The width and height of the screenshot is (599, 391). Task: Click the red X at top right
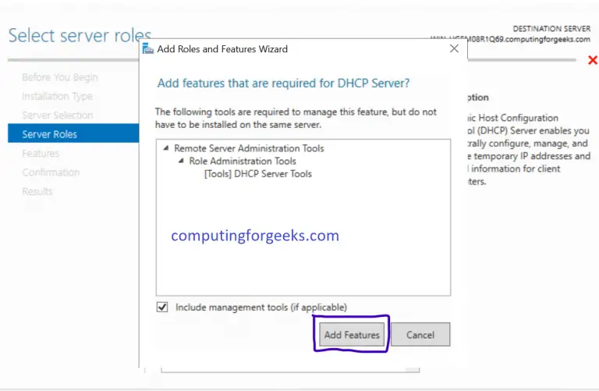[593, 61]
